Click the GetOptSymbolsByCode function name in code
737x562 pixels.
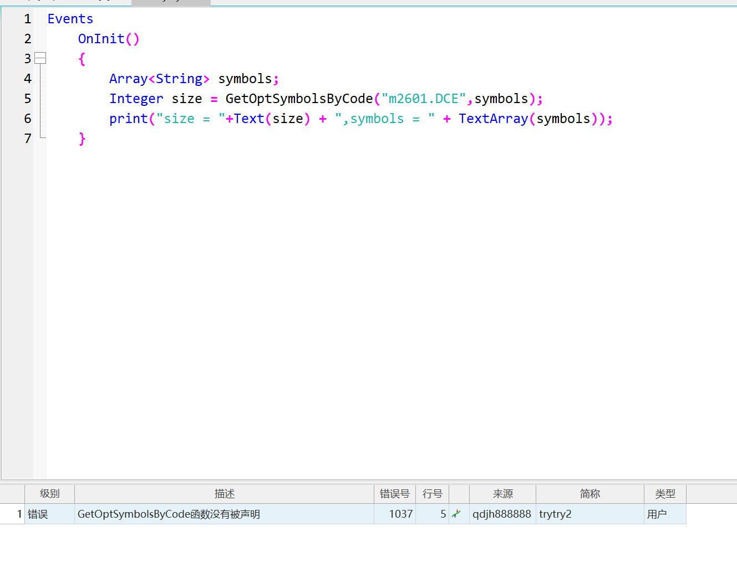299,99
